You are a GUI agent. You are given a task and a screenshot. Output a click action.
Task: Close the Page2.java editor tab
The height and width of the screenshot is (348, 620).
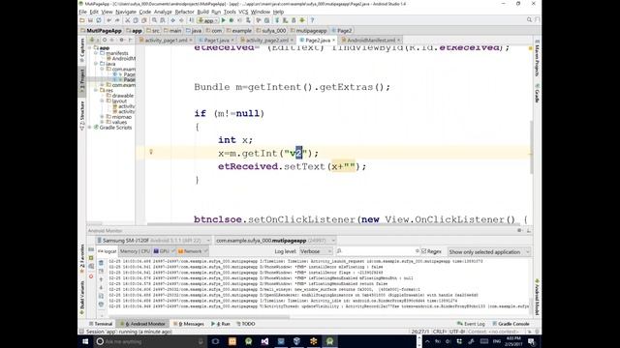click(333, 41)
